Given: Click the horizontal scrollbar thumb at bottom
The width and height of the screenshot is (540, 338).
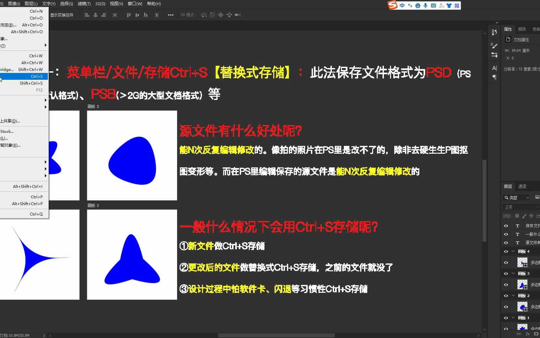Looking at the screenshot, I should [x=276, y=335].
